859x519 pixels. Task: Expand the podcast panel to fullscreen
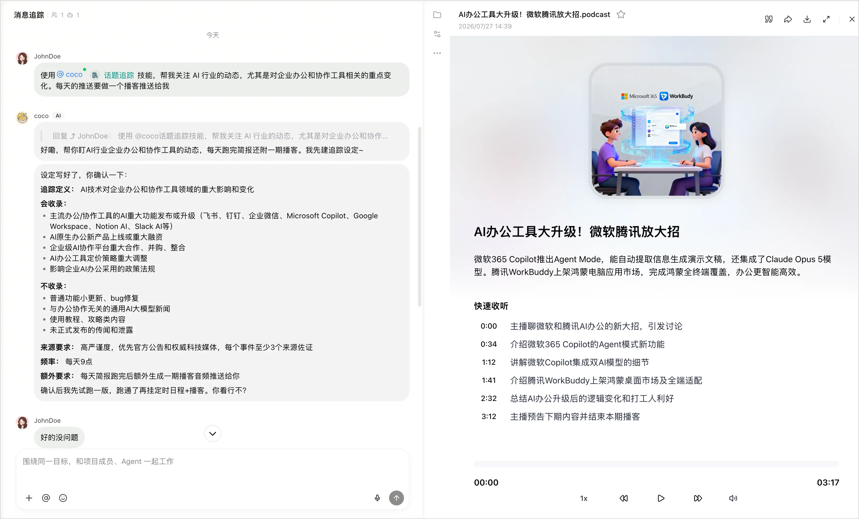click(826, 19)
